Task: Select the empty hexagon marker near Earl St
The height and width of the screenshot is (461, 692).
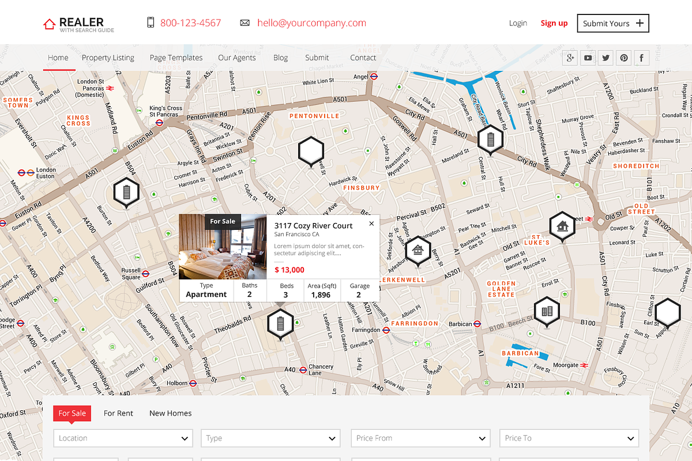Action: point(668,313)
